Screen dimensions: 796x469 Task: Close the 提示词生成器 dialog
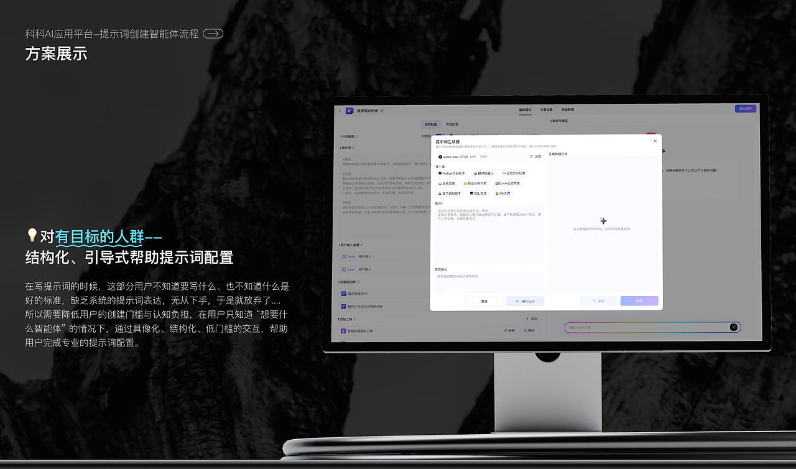[x=655, y=141]
